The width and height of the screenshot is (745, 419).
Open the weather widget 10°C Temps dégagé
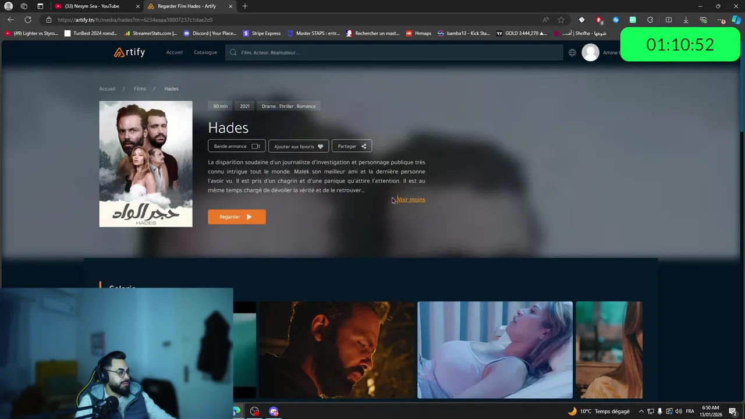point(599,411)
